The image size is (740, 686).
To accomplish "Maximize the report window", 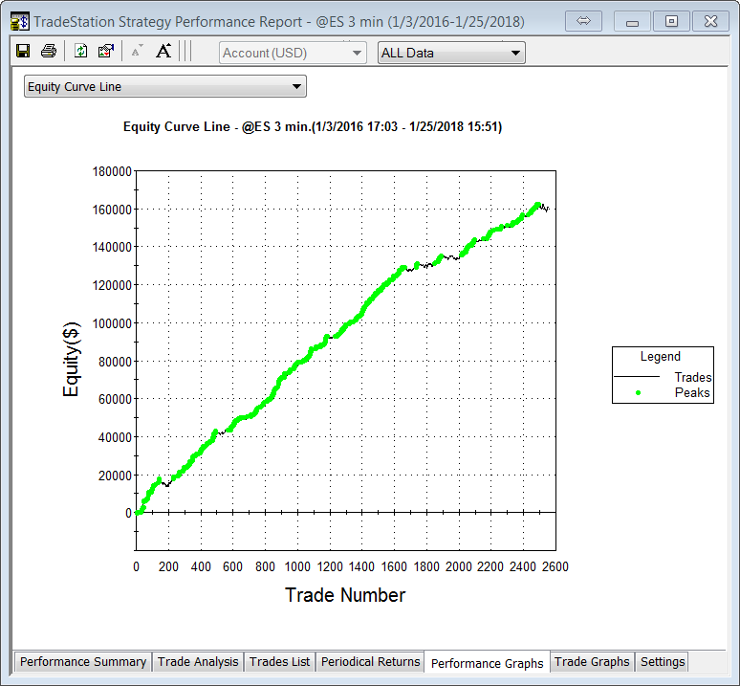I will pyautogui.click(x=672, y=20).
